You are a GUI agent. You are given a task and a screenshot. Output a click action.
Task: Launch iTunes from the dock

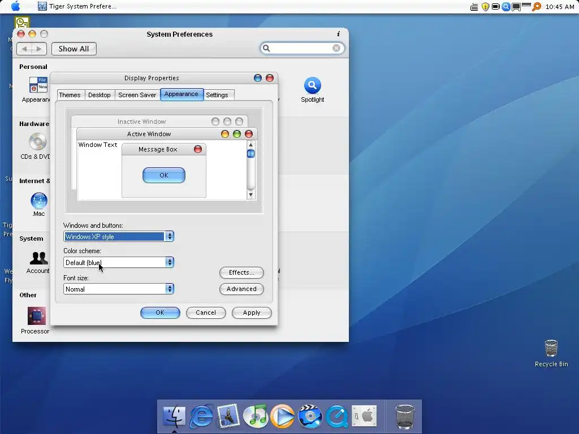tap(256, 416)
